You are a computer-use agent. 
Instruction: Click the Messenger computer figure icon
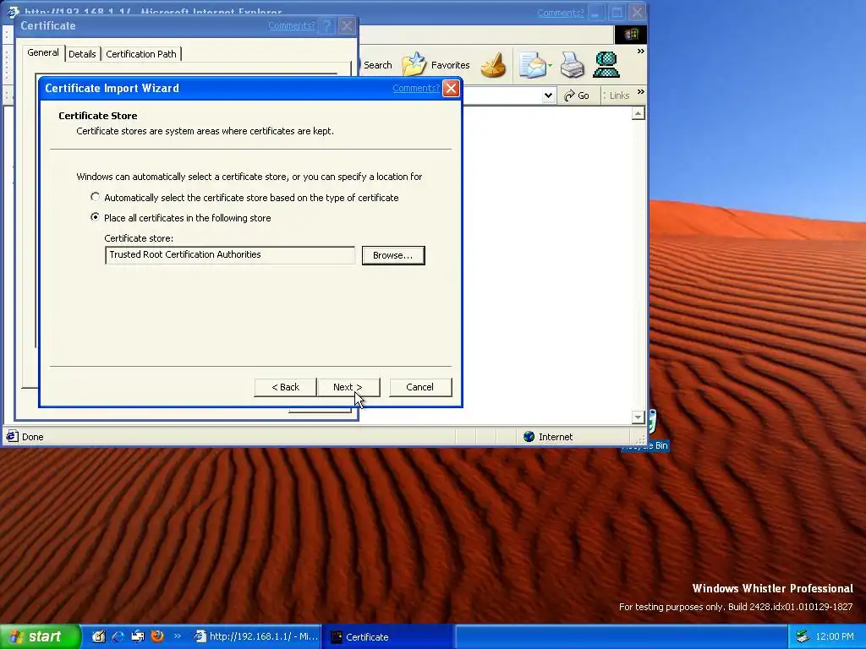coord(606,64)
